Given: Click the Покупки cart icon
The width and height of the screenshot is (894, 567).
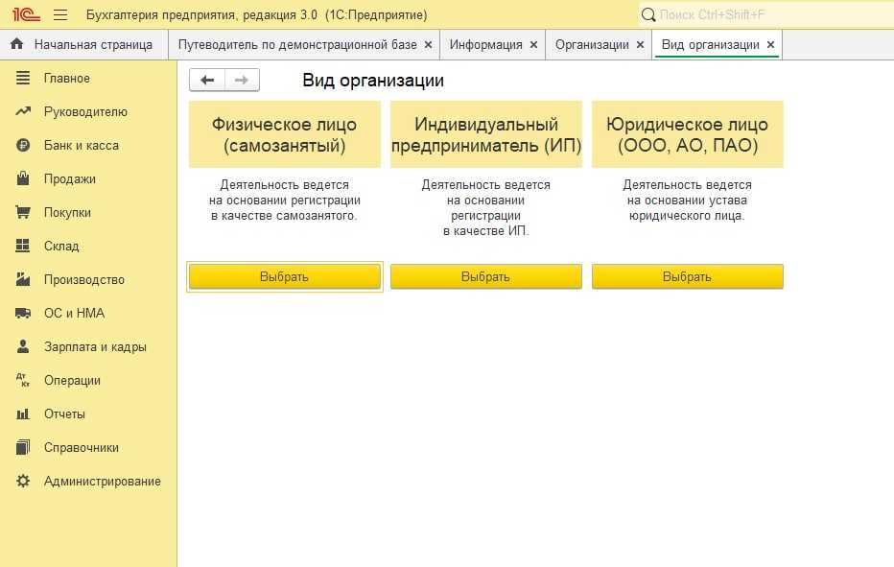Looking at the screenshot, I should 24,212.
